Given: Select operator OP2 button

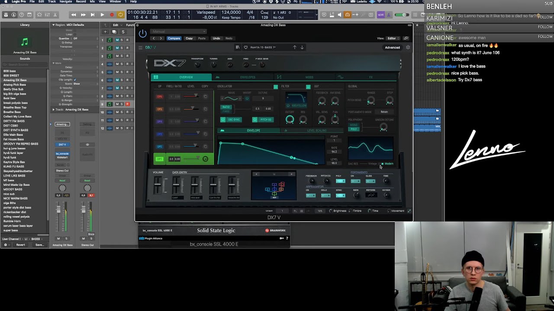Looking at the screenshot, I should coord(160,147).
